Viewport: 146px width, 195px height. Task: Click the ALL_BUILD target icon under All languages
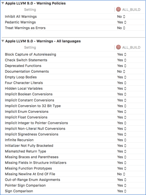(118, 47)
